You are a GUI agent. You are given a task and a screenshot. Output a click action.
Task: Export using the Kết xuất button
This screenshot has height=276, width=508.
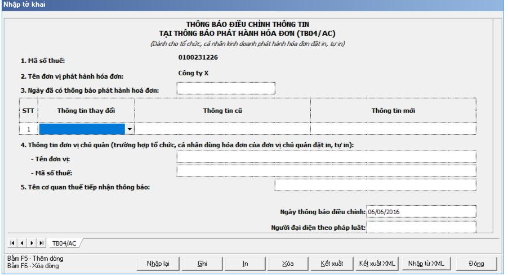coord(332,264)
